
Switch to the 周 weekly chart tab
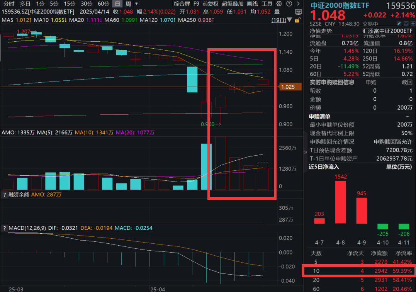[128, 3]
